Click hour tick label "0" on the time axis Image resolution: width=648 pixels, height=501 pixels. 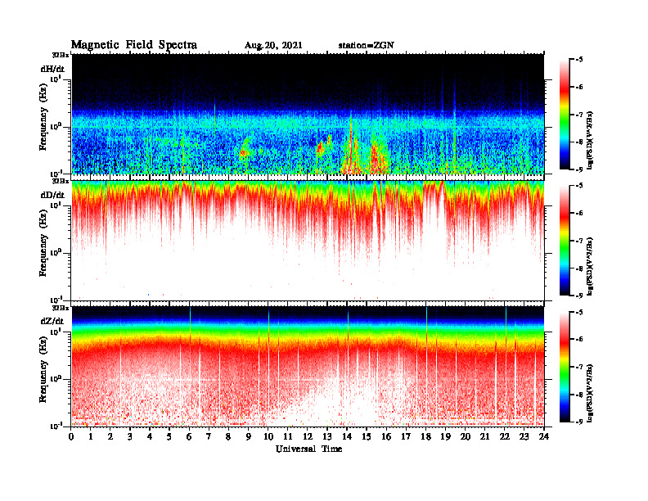pos(71,436)
